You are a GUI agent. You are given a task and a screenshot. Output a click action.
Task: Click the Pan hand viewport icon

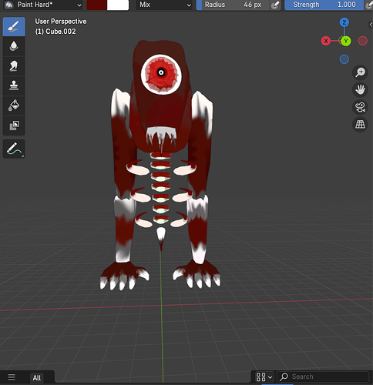pos(360,90)
